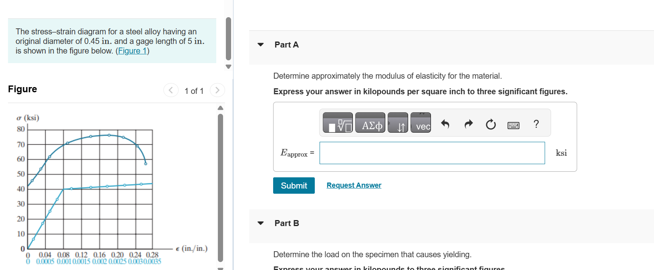Redo the equation edit
The height and width of the screenshot is (270, 654).
468,124
